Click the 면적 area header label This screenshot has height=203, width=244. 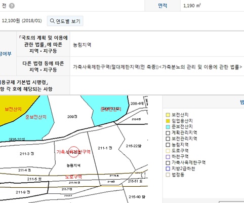tap(162, 6)
